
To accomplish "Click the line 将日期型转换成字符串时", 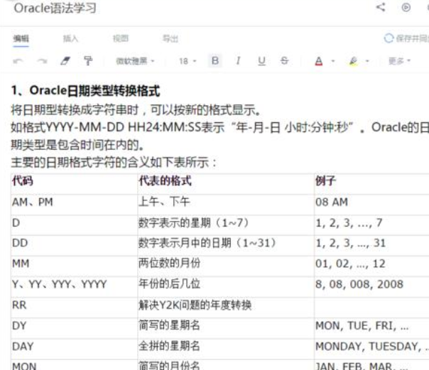I will (136, 109).
